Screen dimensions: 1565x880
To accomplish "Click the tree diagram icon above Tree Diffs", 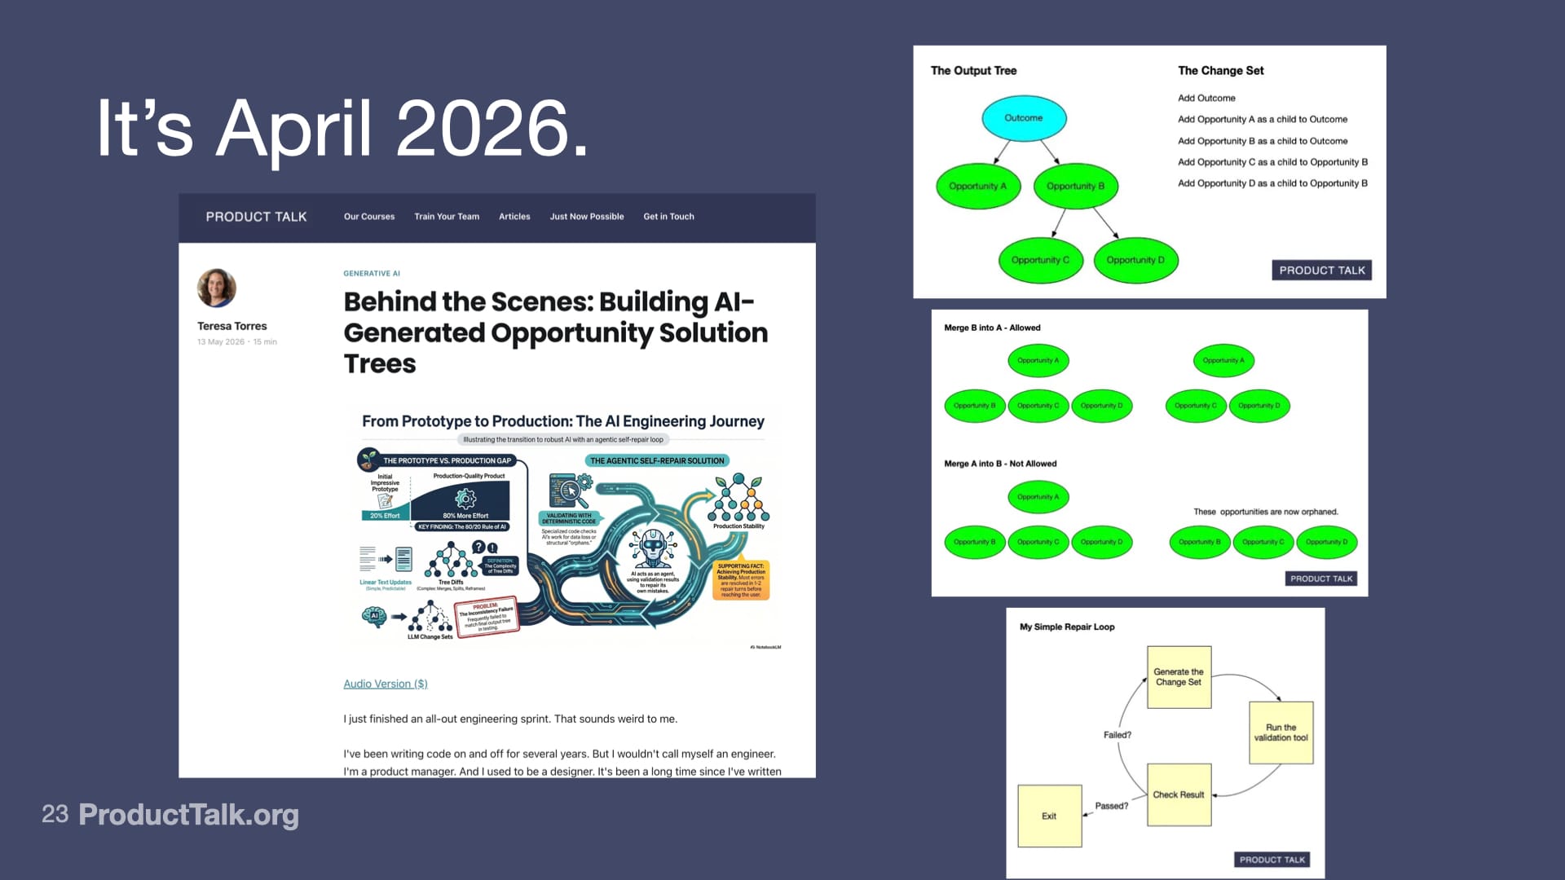I will pos(450,560).
